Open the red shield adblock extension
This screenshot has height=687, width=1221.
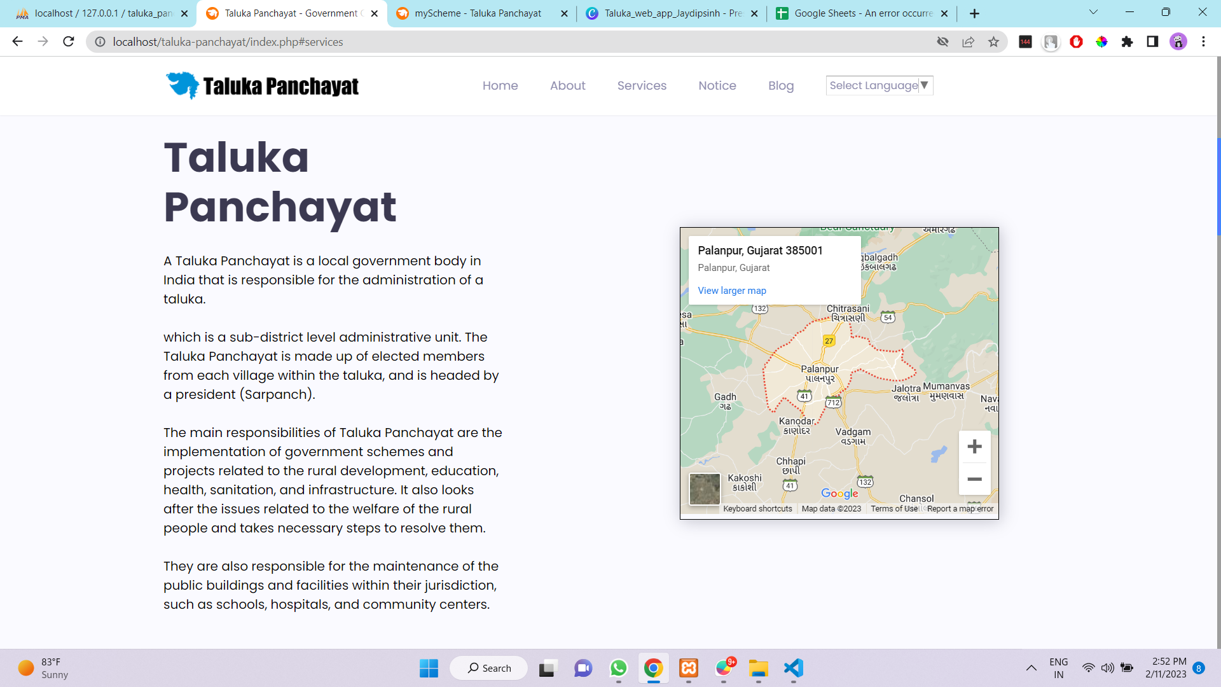(1076, 41)
